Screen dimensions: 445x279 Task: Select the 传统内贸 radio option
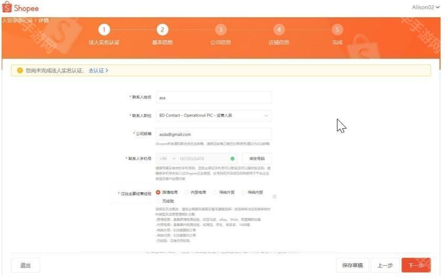243,192
